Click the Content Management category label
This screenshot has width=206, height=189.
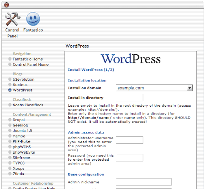[x=32, y=115]
